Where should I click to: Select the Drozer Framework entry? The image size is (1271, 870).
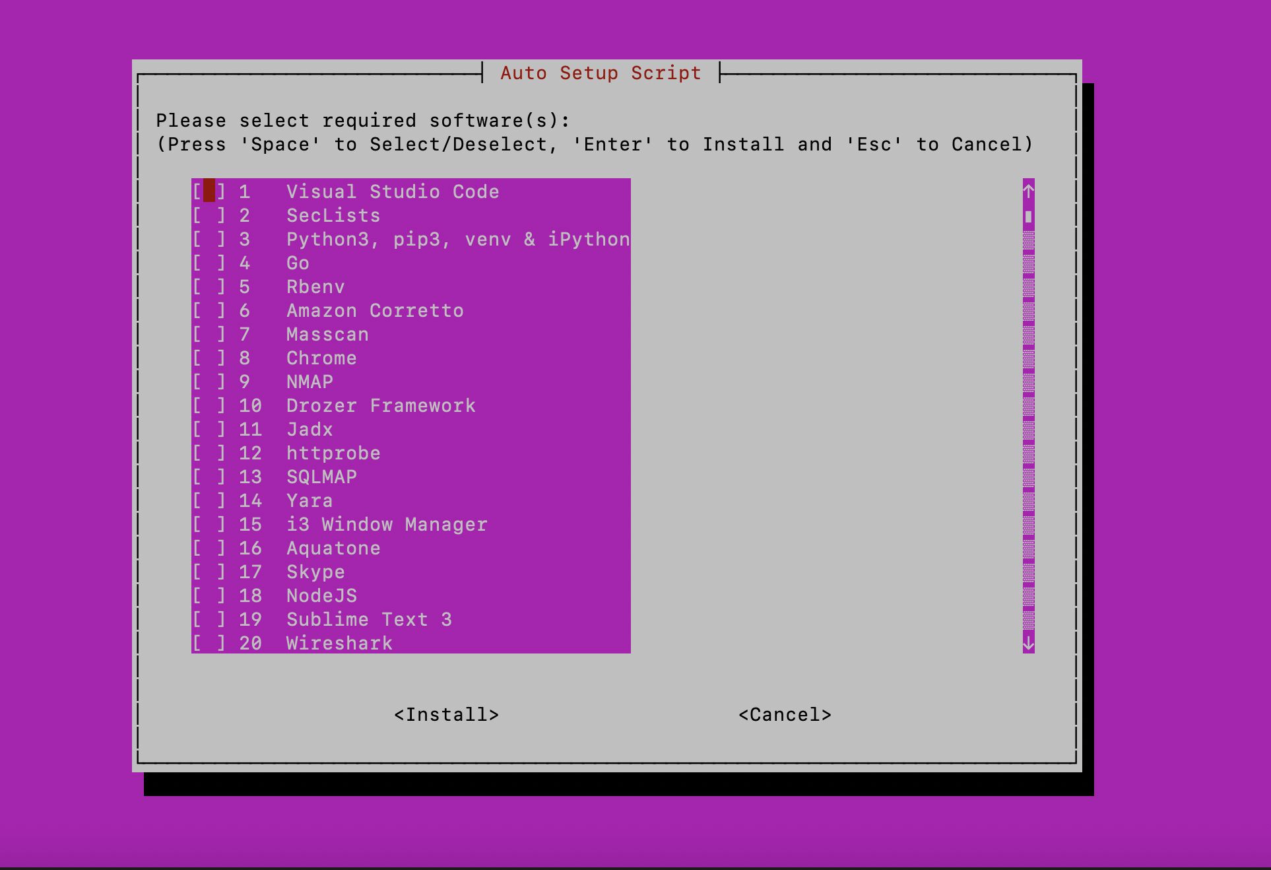(x=410, y=405)
